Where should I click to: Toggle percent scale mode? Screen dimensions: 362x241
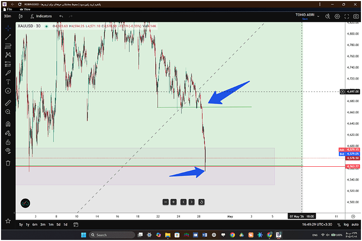pyautogui.click(x=339, y=225)
